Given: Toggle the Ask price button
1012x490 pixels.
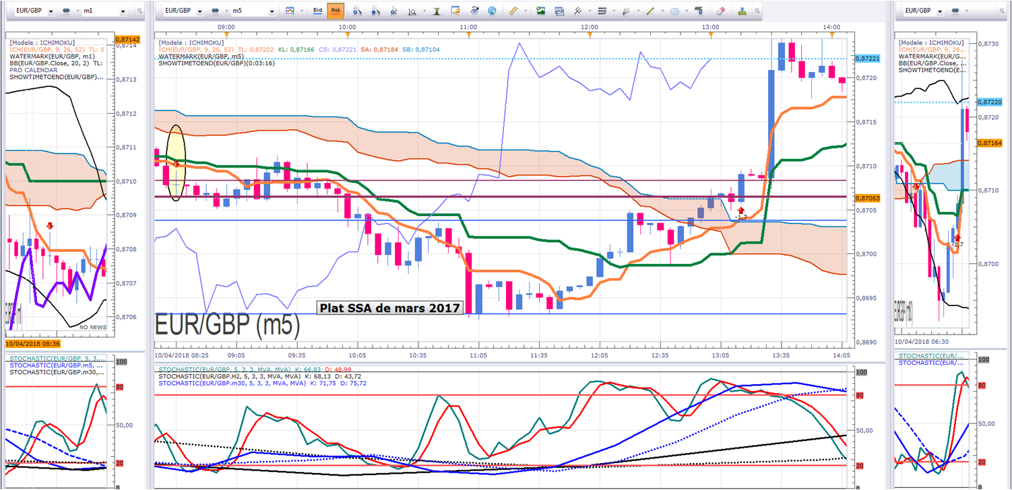Looking at the screenshot, I should click(x=335, y=11).
